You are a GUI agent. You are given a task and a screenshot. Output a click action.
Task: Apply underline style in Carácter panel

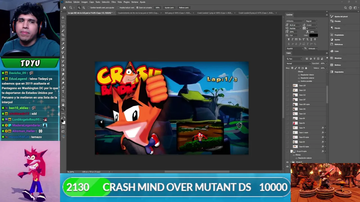[x=311, y=39]
